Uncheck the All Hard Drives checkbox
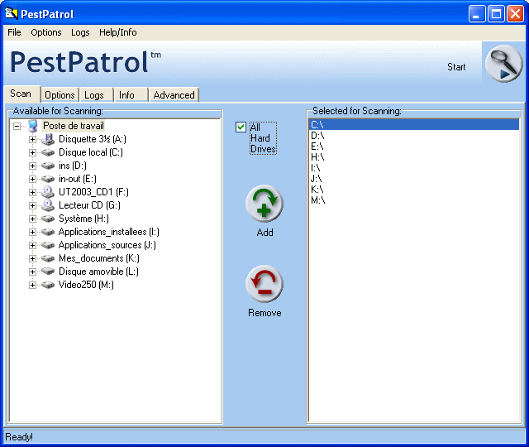This screenshot has height=447, width=529. pyautogui.click(x=241, y=127)
